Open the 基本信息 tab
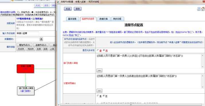 [72, 19]
